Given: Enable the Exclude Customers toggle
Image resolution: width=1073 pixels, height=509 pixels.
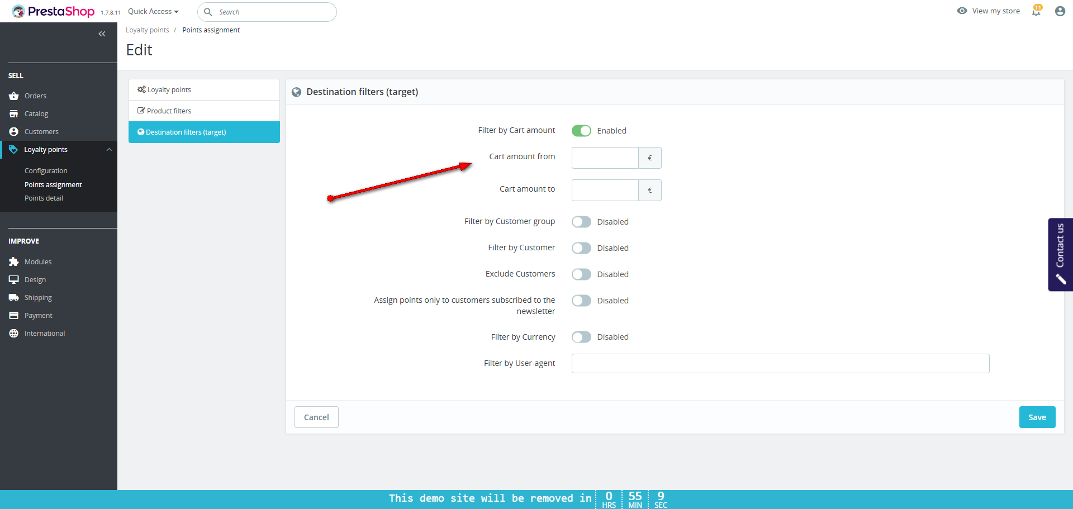Looking at the screenshot, I should tap(581, 274).
